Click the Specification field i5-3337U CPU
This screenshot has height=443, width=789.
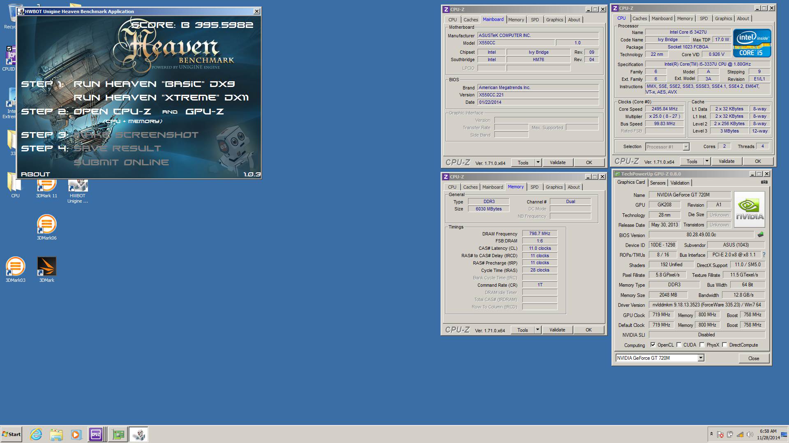click(x=707, y=64)
